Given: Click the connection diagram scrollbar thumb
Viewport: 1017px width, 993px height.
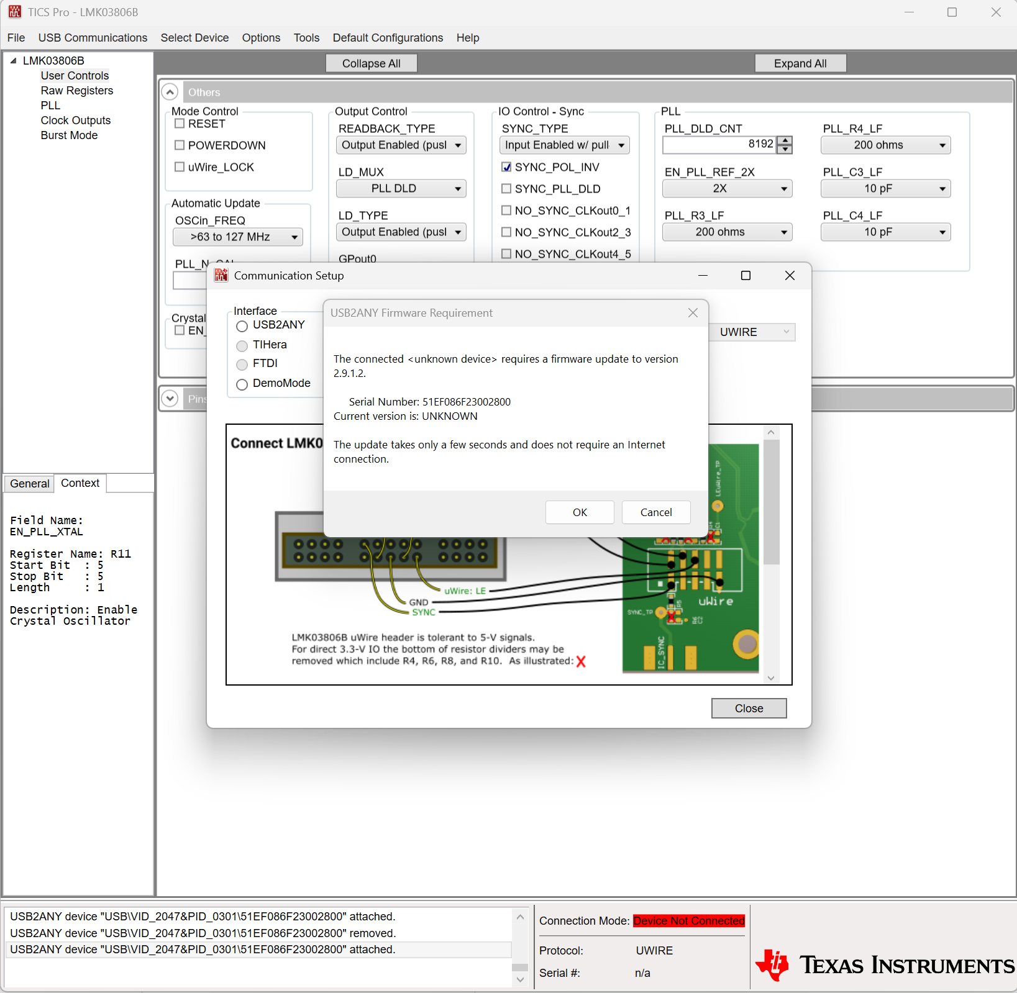Looking at the screenshot, I should click(771, 502).
